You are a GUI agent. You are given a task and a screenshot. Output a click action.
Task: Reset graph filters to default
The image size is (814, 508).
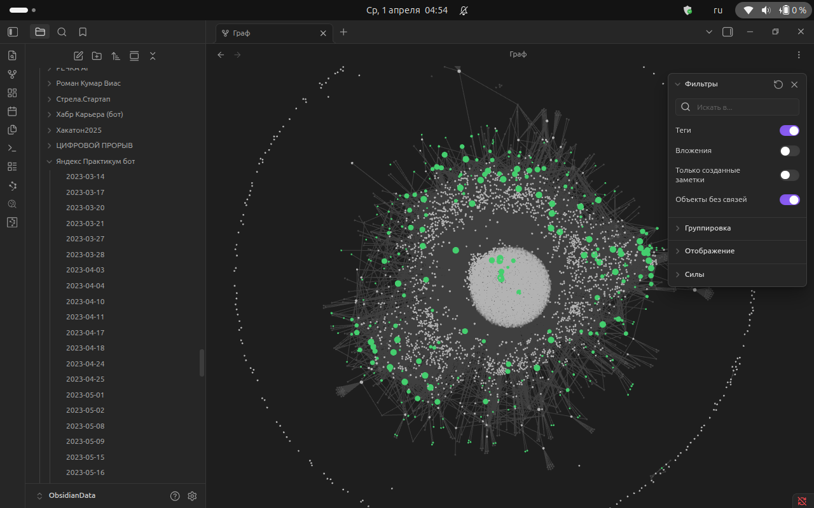point(778,84)
